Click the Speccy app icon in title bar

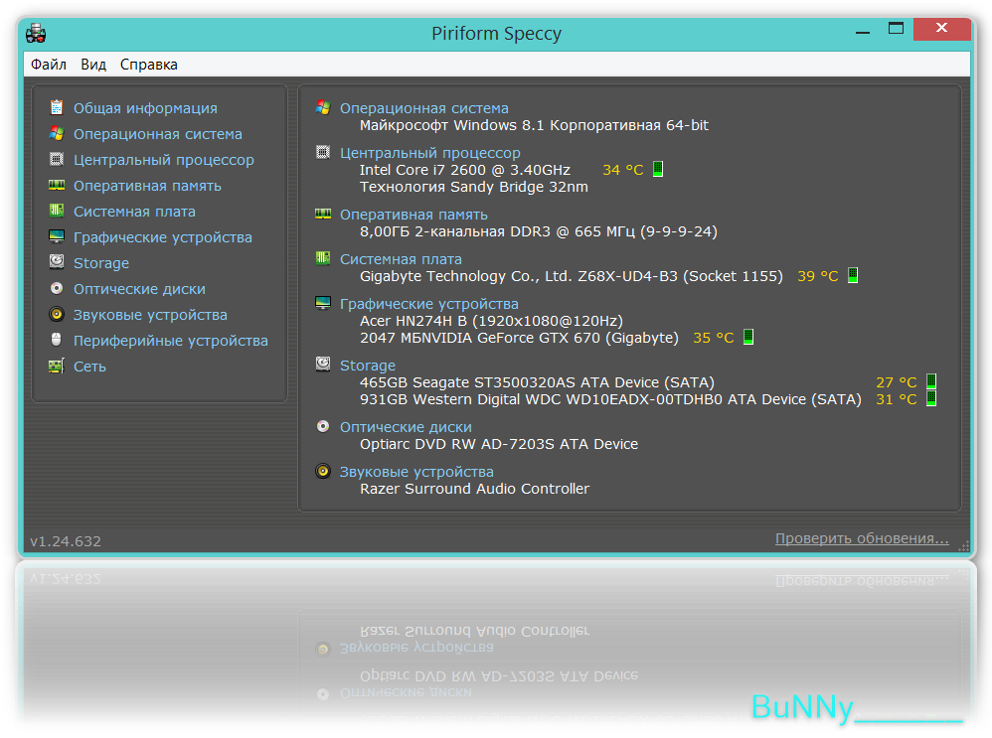click(36, 33)
